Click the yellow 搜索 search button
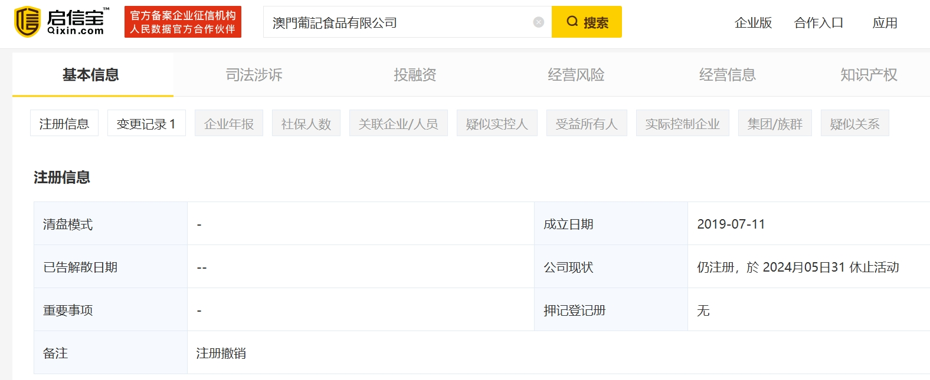The height and width of the screenshot is (380, 930). tap(587, 22)
